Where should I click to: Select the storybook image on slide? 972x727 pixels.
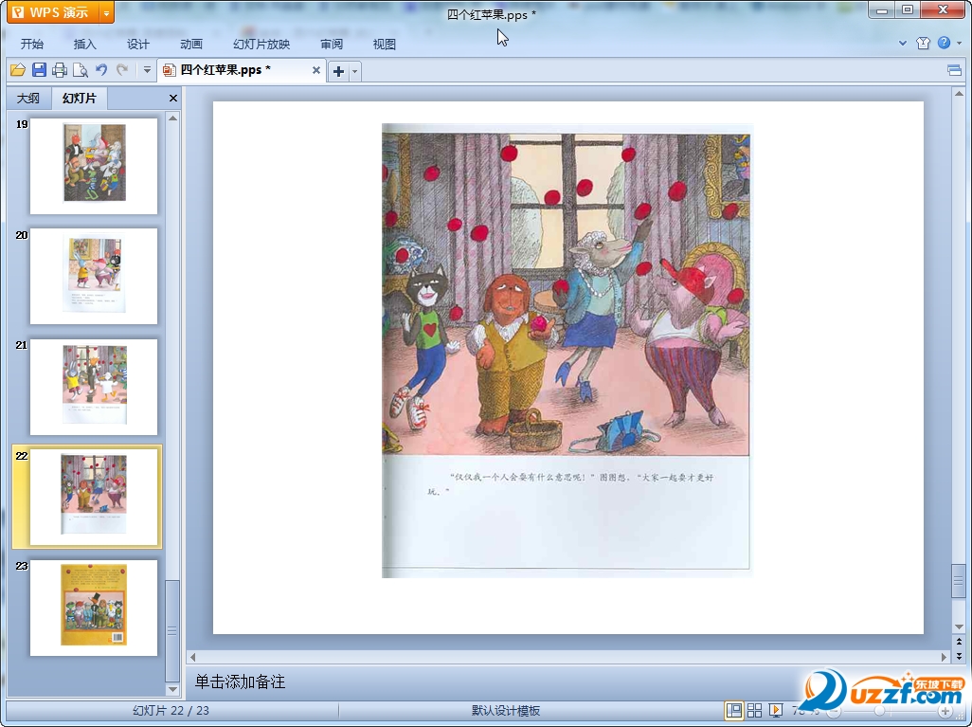566,351
